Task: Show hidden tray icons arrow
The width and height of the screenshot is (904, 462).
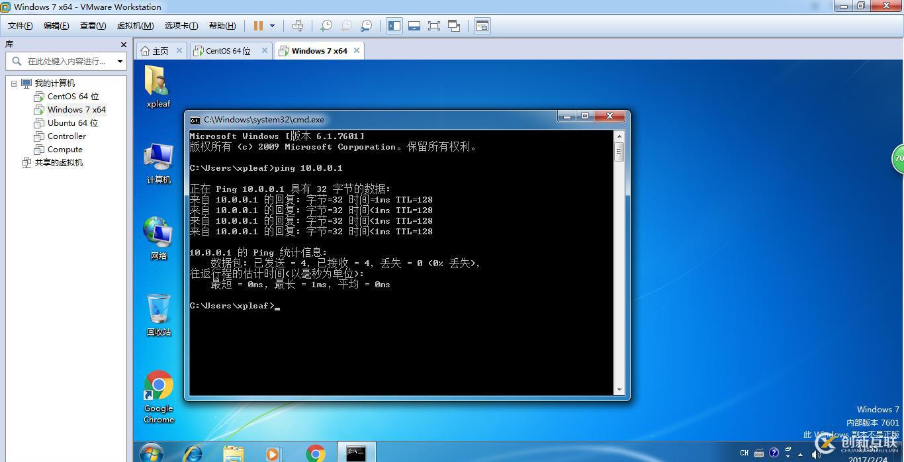Action: click(x=801, y=454)
